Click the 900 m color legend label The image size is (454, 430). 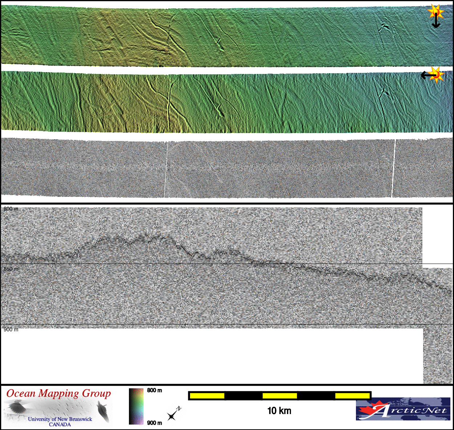(154, 423)
